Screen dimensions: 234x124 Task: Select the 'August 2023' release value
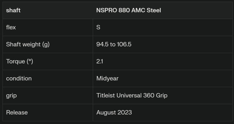point(114,113)
